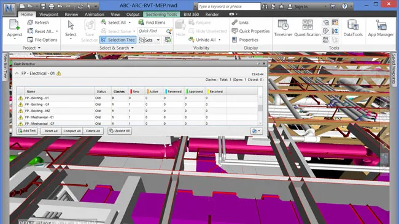Image resolution: width=399 pixels, height=224 pixels.
Task: Click the Add Test button
Action: (27, 131)
